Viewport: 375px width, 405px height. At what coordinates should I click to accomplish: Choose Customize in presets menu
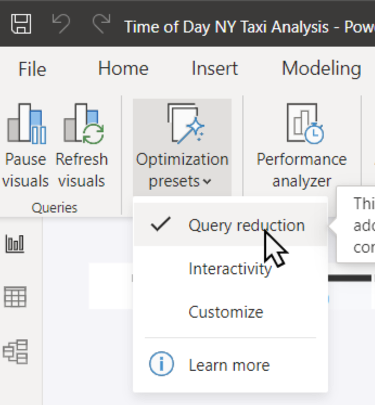click(230, 312)
